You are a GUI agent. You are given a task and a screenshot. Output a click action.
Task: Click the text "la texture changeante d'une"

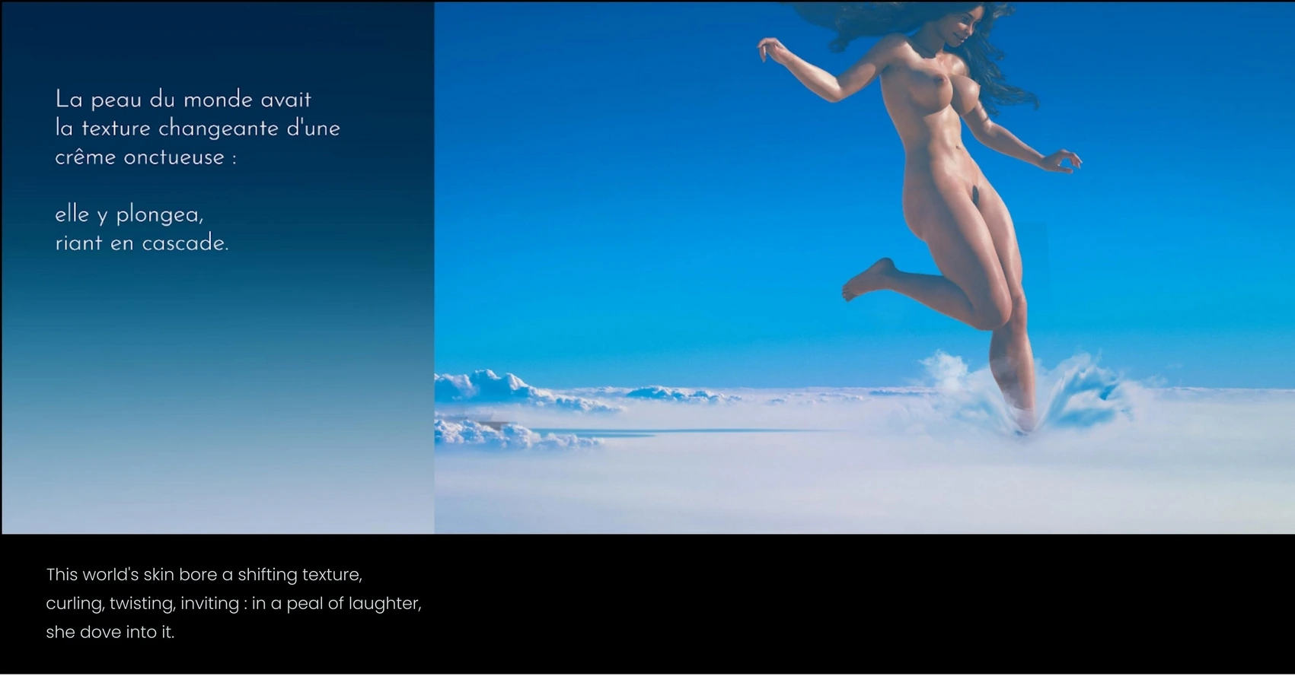coord(197,129)
